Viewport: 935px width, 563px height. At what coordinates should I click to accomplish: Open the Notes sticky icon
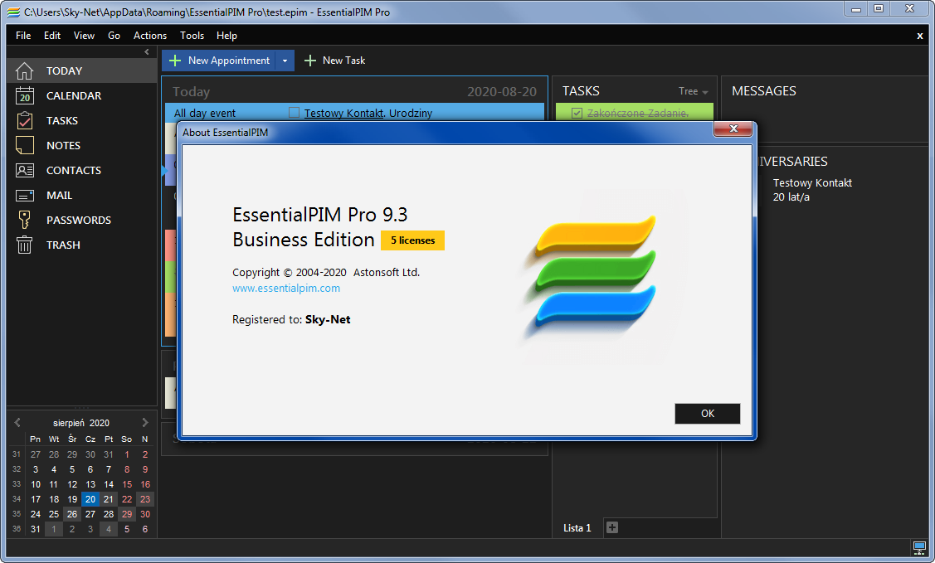(24, 145)
